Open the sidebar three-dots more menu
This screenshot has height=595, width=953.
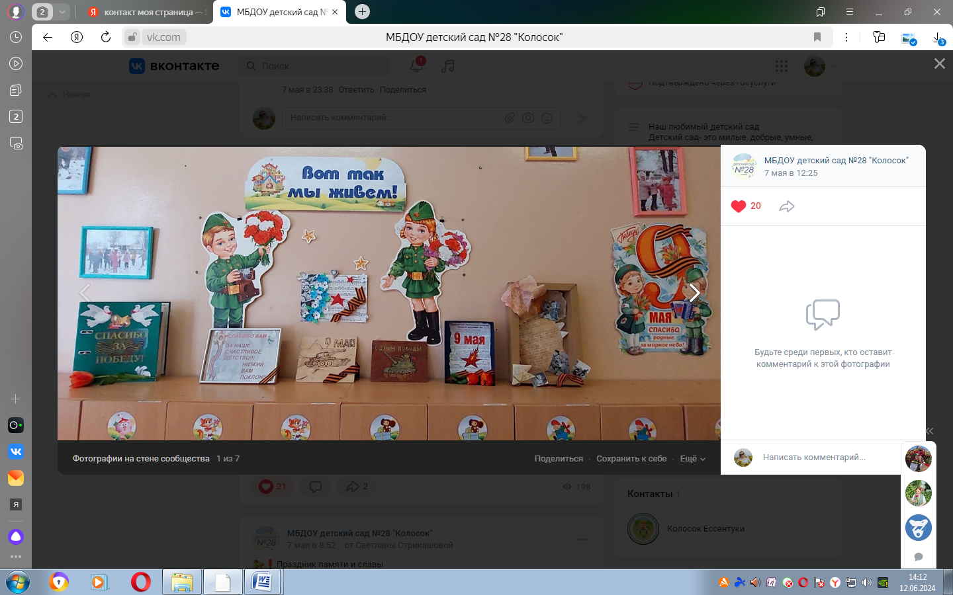pos(16,557)
